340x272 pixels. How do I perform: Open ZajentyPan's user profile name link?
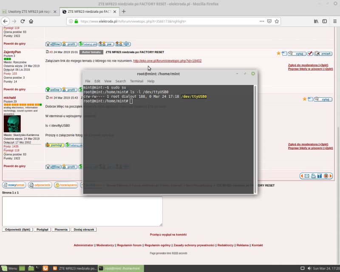tap(12, 52)
